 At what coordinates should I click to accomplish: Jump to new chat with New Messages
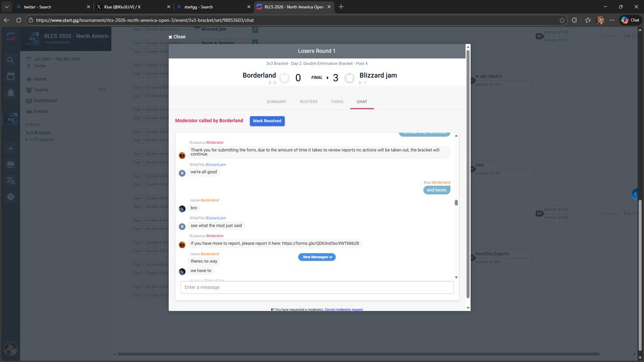pos(317,257)
